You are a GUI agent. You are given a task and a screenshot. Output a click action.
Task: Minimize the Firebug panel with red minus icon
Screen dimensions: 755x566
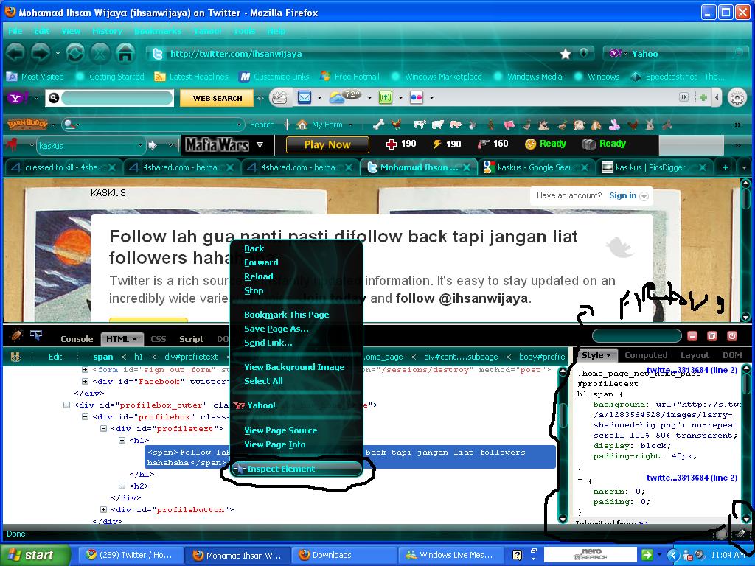point(692,336)
